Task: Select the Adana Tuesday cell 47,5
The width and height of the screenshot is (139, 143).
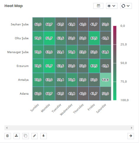Action: tap(61, 93)
